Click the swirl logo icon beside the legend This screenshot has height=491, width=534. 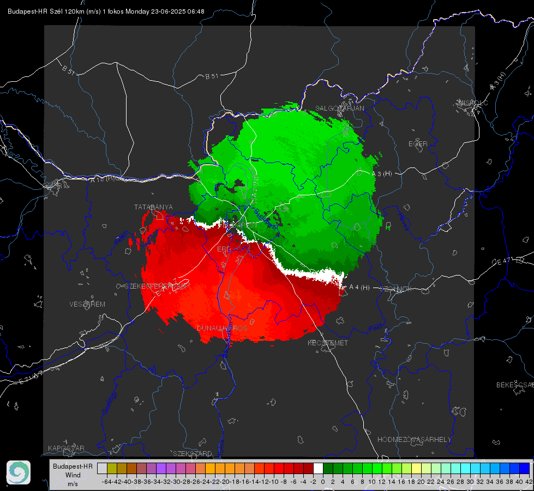(x=19, y=472)
